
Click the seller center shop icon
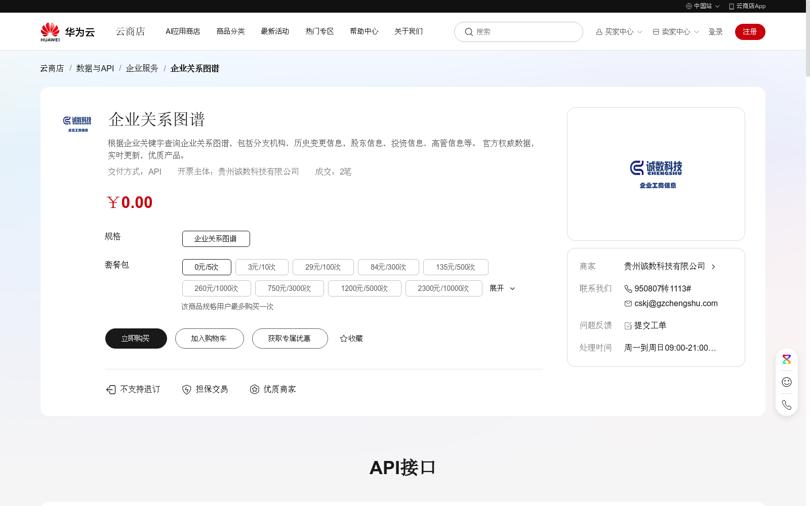tap(656, 32)
